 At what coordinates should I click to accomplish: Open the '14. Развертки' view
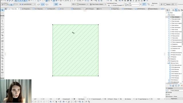point(174,44)
